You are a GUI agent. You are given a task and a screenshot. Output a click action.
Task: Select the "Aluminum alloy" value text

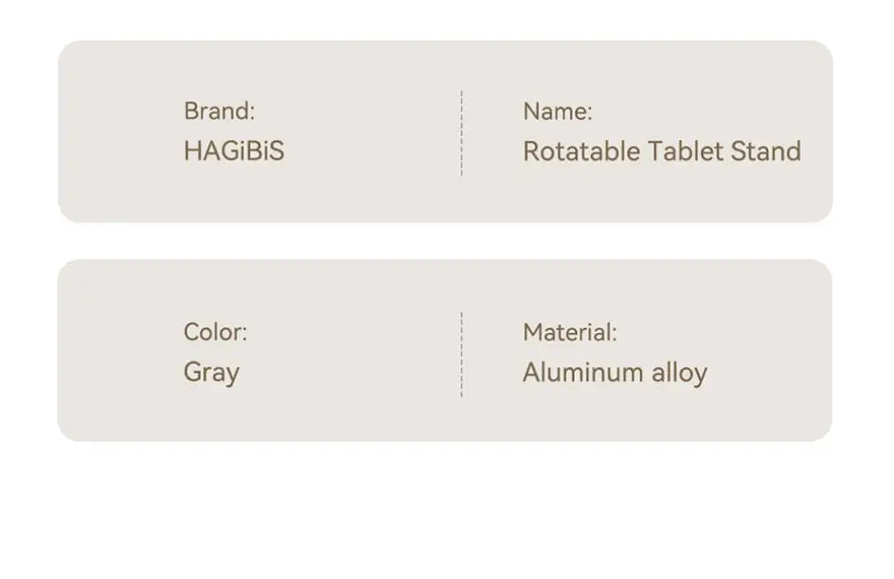615,374
